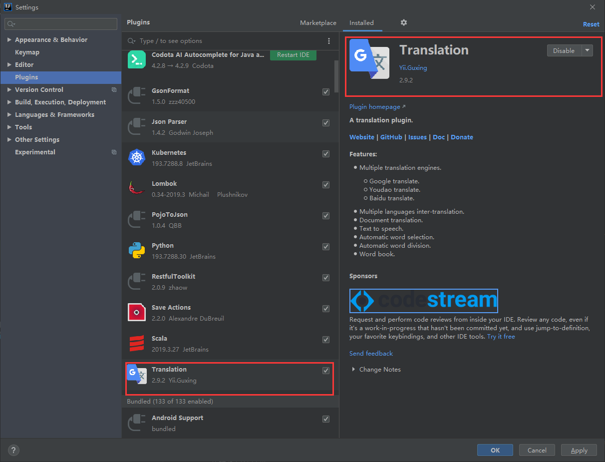Click the Version Control project-level icon
Image resolution: width=605 pixels, height=462 pixels.
tap(114, 90)
